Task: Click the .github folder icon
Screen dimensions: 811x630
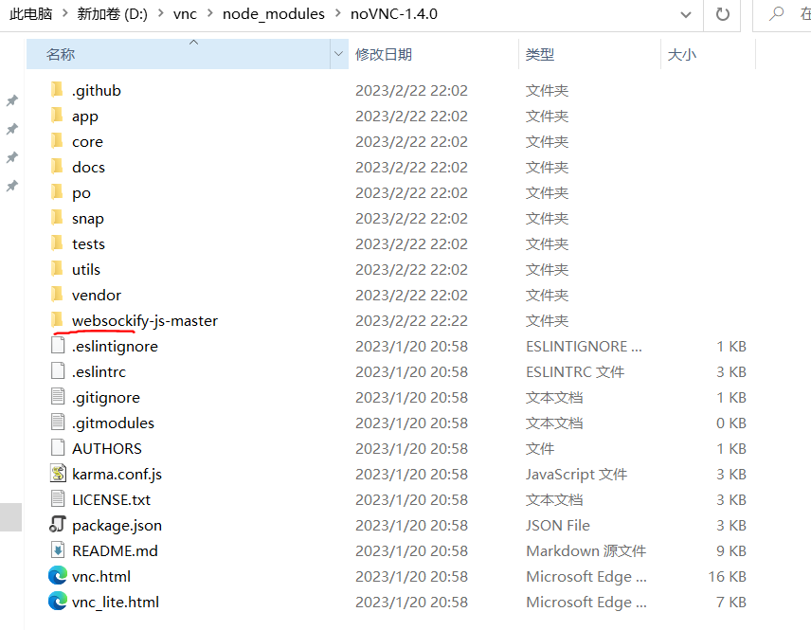Action: pos(57,89)
